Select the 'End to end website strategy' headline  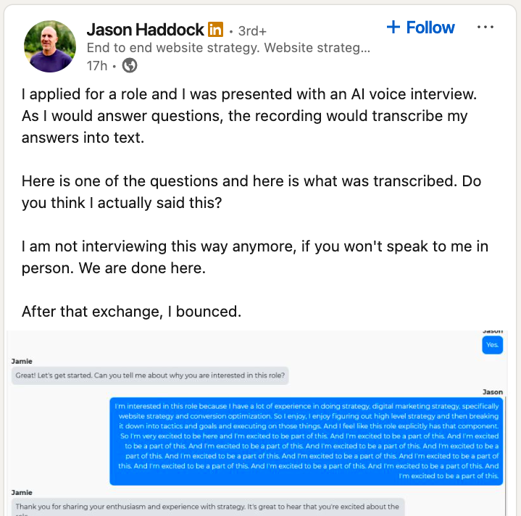[228, 48]
